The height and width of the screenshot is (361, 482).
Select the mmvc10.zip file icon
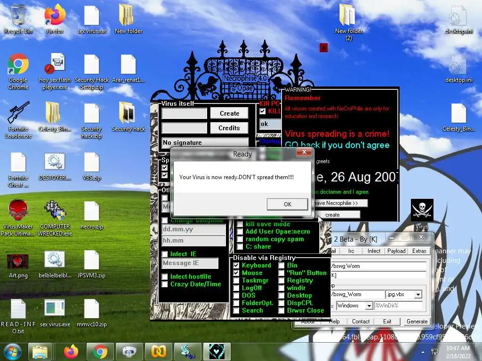point(92,313)
